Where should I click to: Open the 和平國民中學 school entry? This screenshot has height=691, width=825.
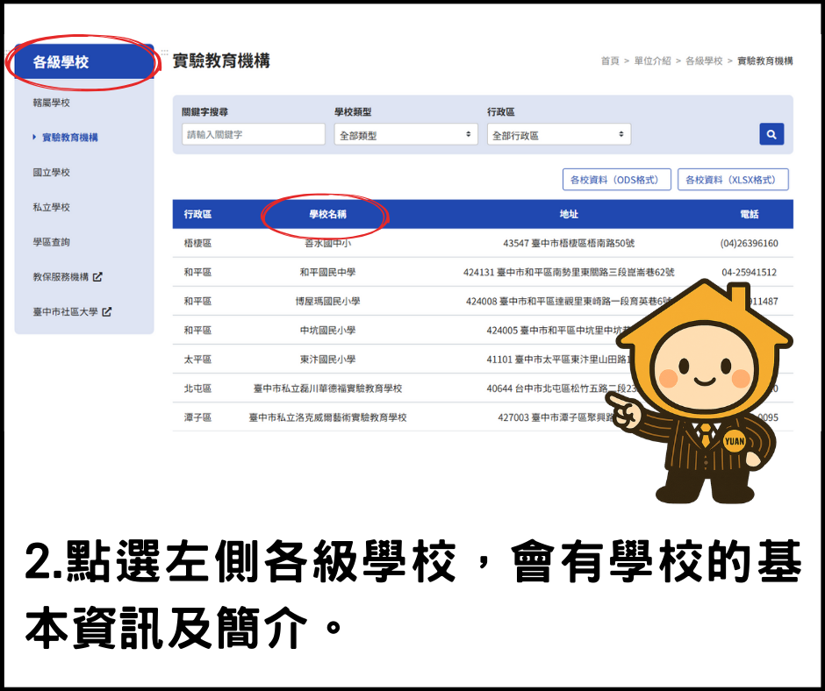click(327, 273)
